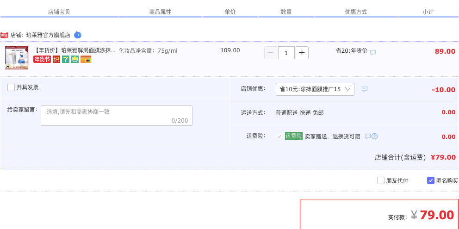Open the product thumbnail image
Screen dimensions: 459x229
pyautogui.click(x=17, y=58)
